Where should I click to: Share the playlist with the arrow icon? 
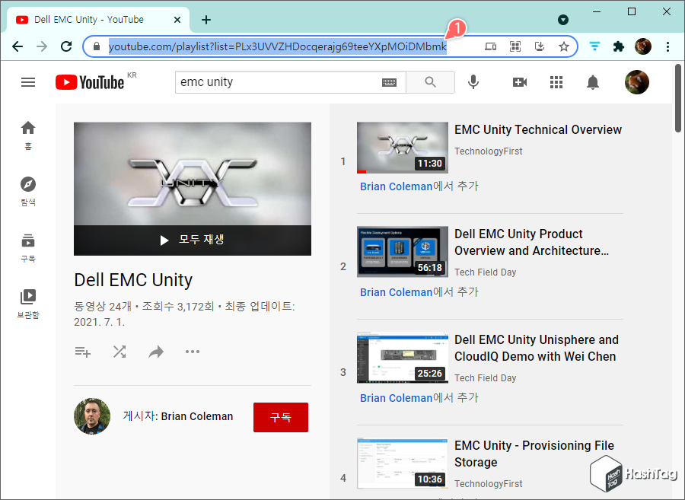pos(156,352)
